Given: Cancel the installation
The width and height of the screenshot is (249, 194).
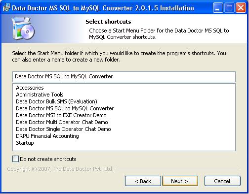Looking at the screenshot, I should [222, 181].
